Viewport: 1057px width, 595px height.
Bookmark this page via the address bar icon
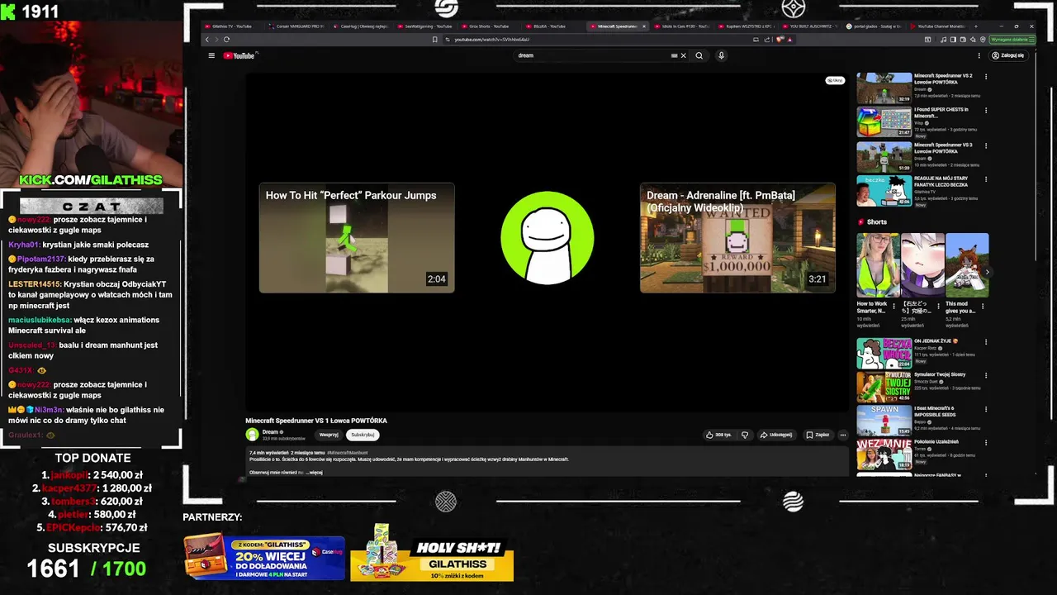pyautogui.click(x=435, y=39)
